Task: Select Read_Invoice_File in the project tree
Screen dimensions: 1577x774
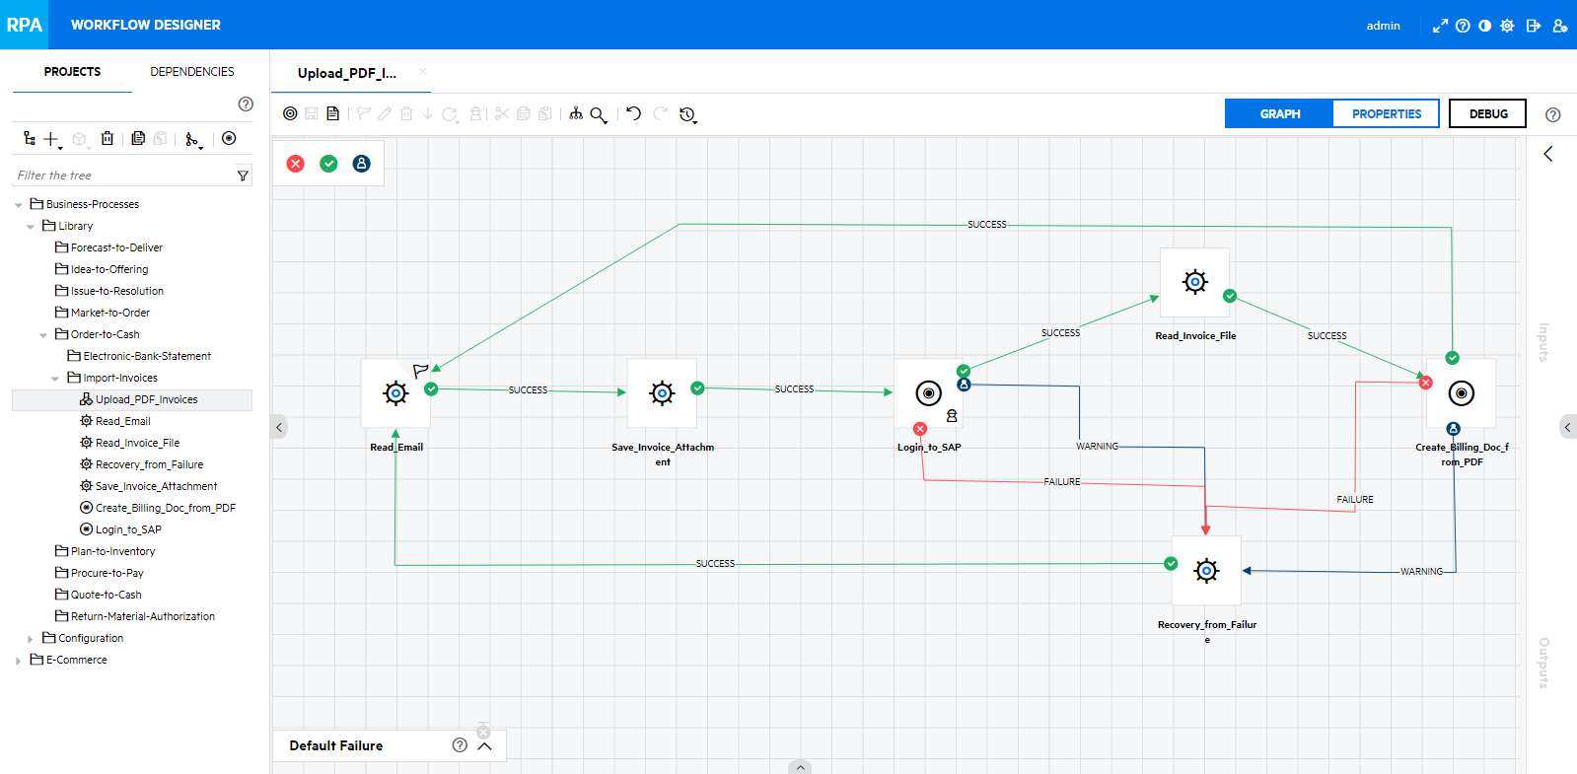Action: [x=137, y=444]
